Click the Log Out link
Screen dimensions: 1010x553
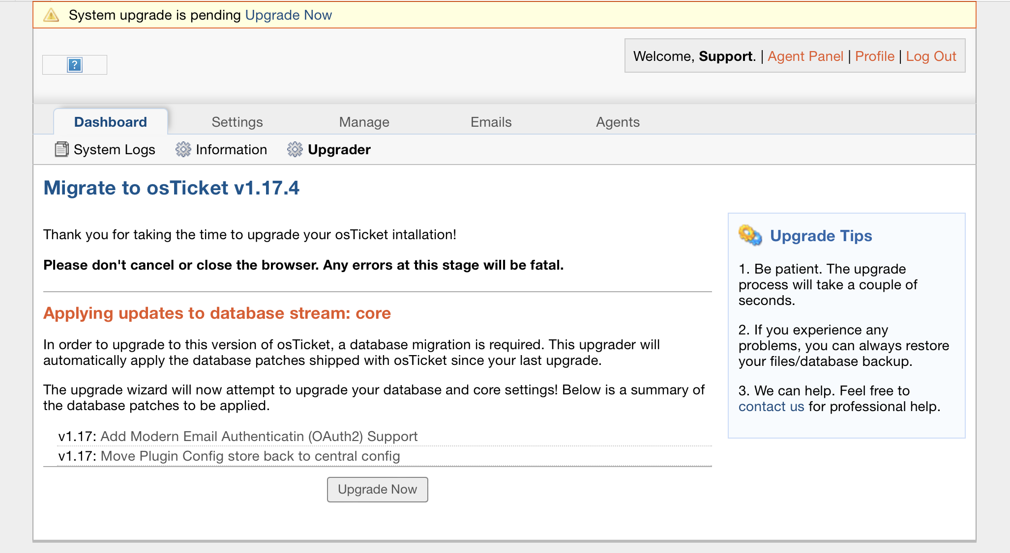coord(931,56)
